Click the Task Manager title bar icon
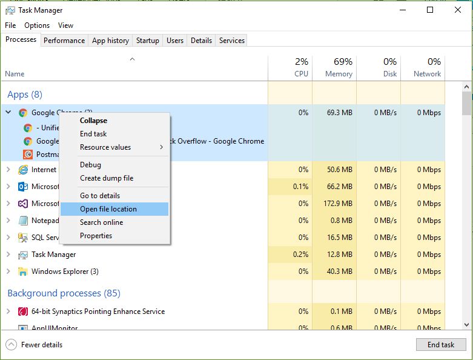Viewport: 473px width, 360px height. 10,10
